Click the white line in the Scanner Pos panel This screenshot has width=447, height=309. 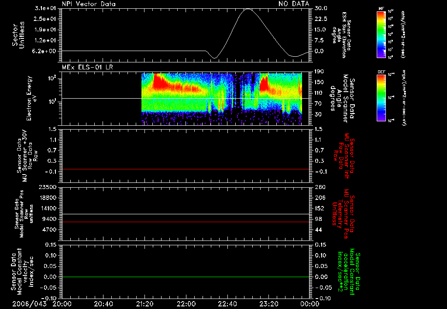coord(186,214)
